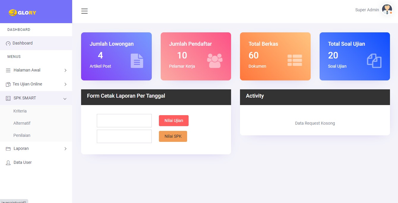Screen dimensions: 398x203
Task: Click the people icon on Jumlah Pendaftar card
Action: [x=215, y=61]
